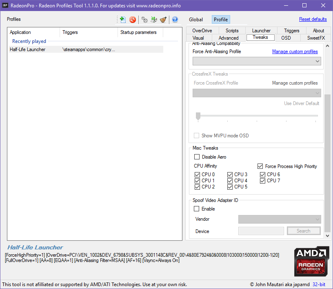Click Reset defaults link
Viewport: 333px width, 289px height.
click(x=313, y=19)
